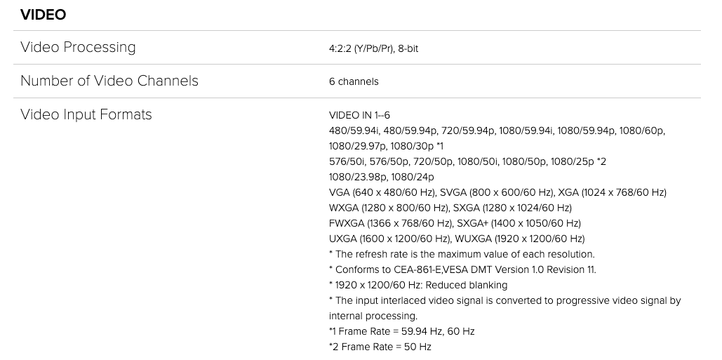This screenshot has width=722, height=360.
Task: Click the WXGA (1280 x 800/60 Hz) line
Action: (x=450, y=208)
